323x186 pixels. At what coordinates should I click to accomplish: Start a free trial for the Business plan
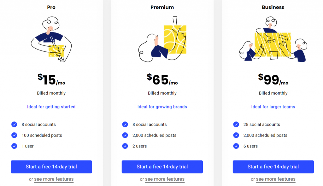(273, 167)
